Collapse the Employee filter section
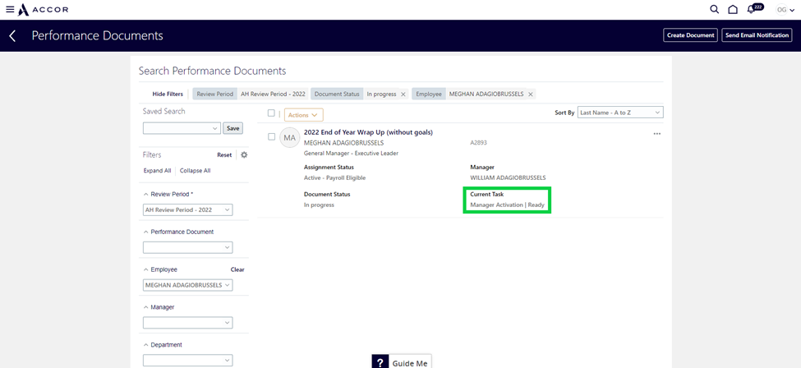801x368 pixels. pyautogui.click(x=146, y=269)
